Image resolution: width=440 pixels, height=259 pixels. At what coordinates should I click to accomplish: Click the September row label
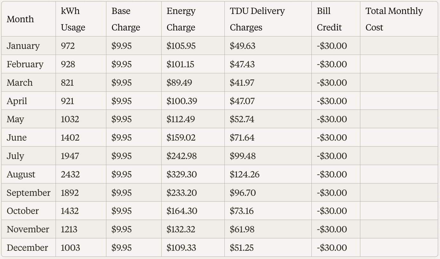tap(29, 193)
